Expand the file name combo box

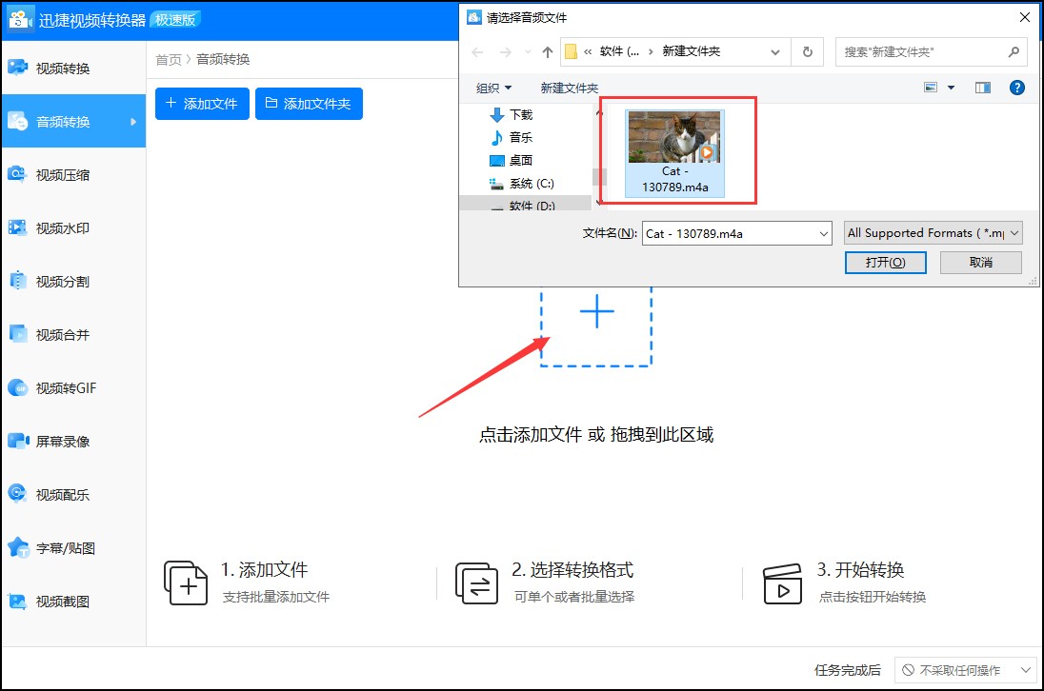point(823,232)
